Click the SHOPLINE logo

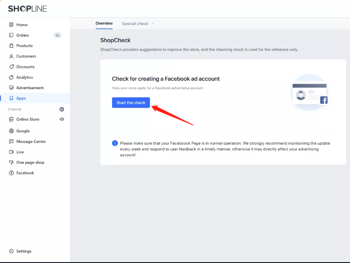(x=27, y=9)
